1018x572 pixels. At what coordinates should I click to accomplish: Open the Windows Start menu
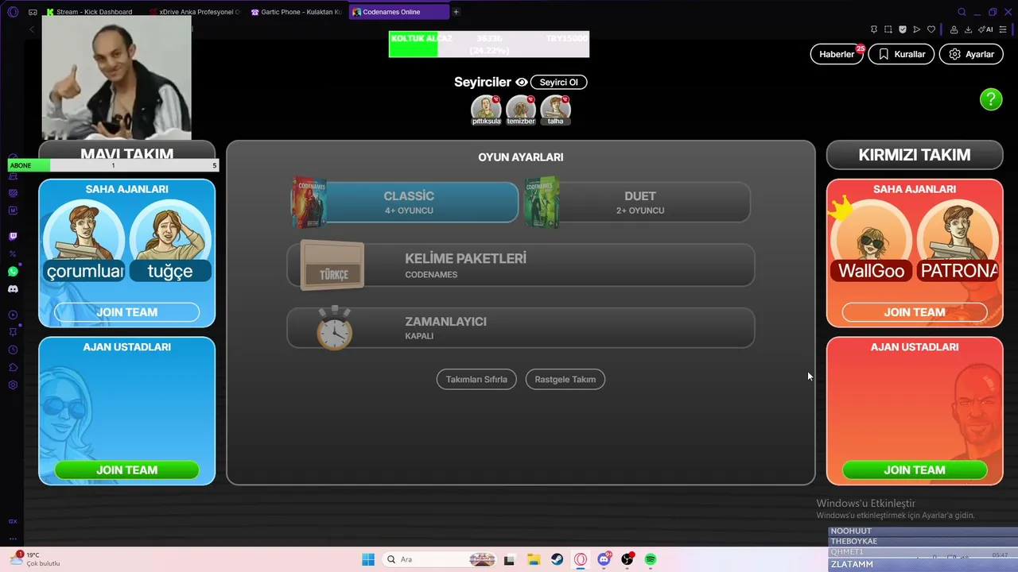368,559
